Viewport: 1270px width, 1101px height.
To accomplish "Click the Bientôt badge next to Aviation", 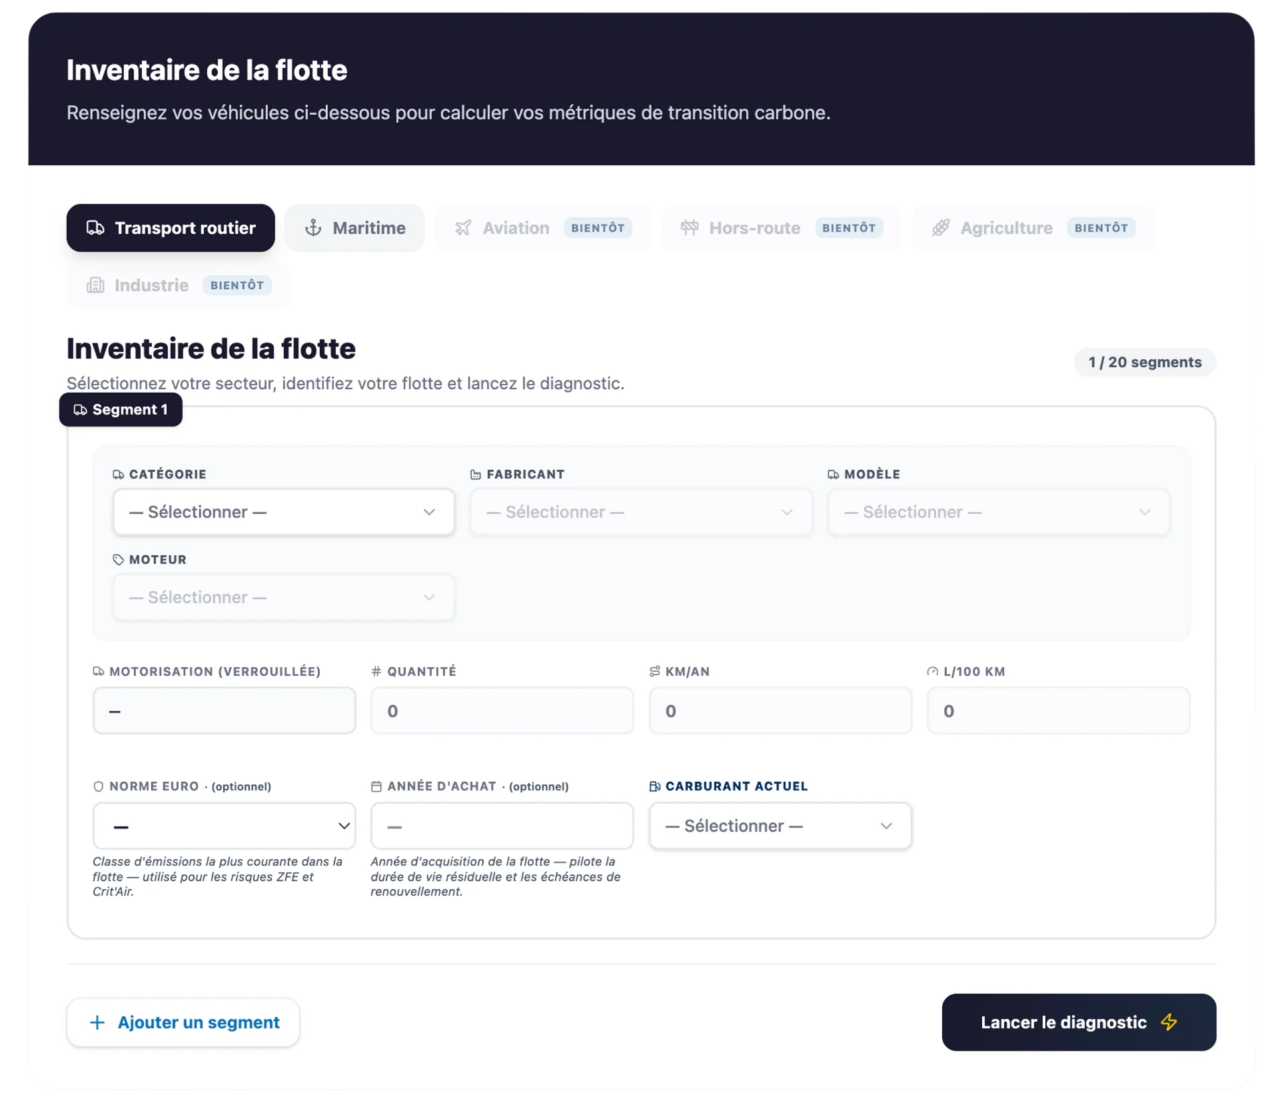I will 598,228.
